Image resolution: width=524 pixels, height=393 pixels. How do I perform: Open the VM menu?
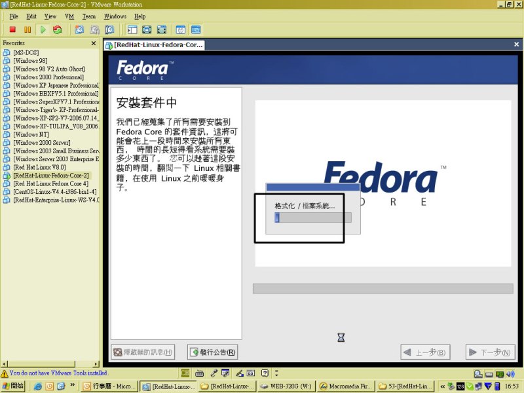(x=69, y=16)
